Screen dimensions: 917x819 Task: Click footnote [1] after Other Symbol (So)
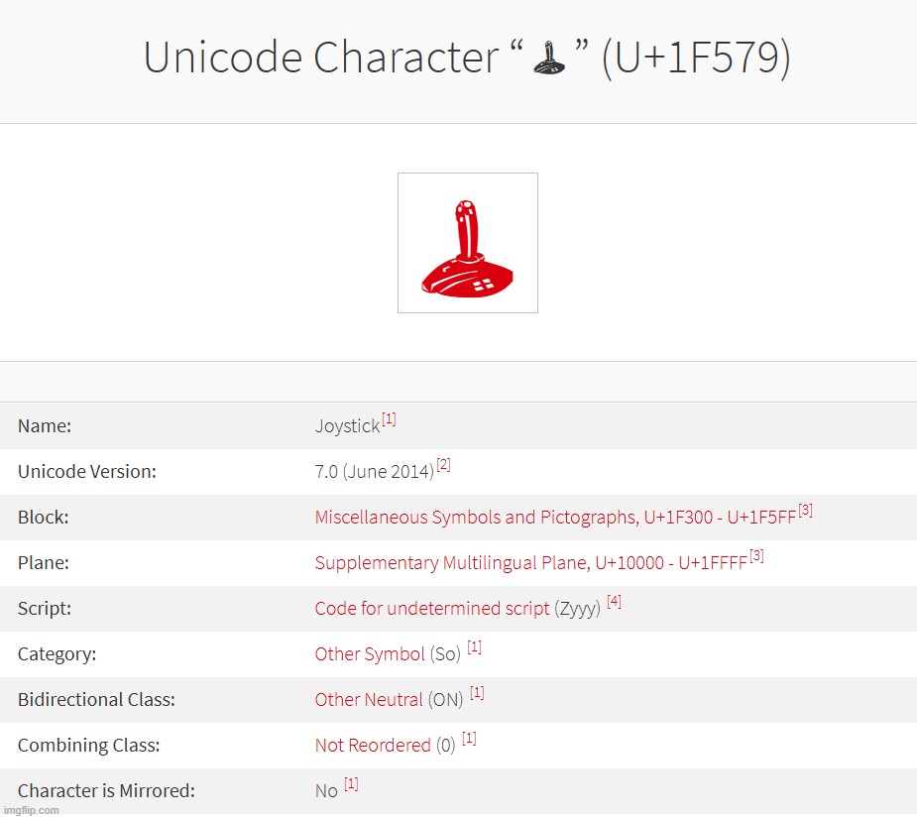click(x=474, y=647)
